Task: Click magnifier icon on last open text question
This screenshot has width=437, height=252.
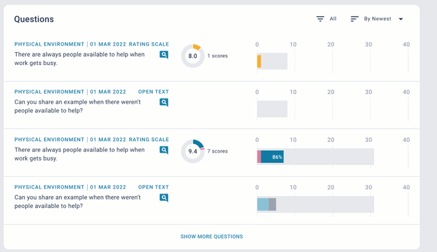Action: pyautogui.click(x=164, y=198)
